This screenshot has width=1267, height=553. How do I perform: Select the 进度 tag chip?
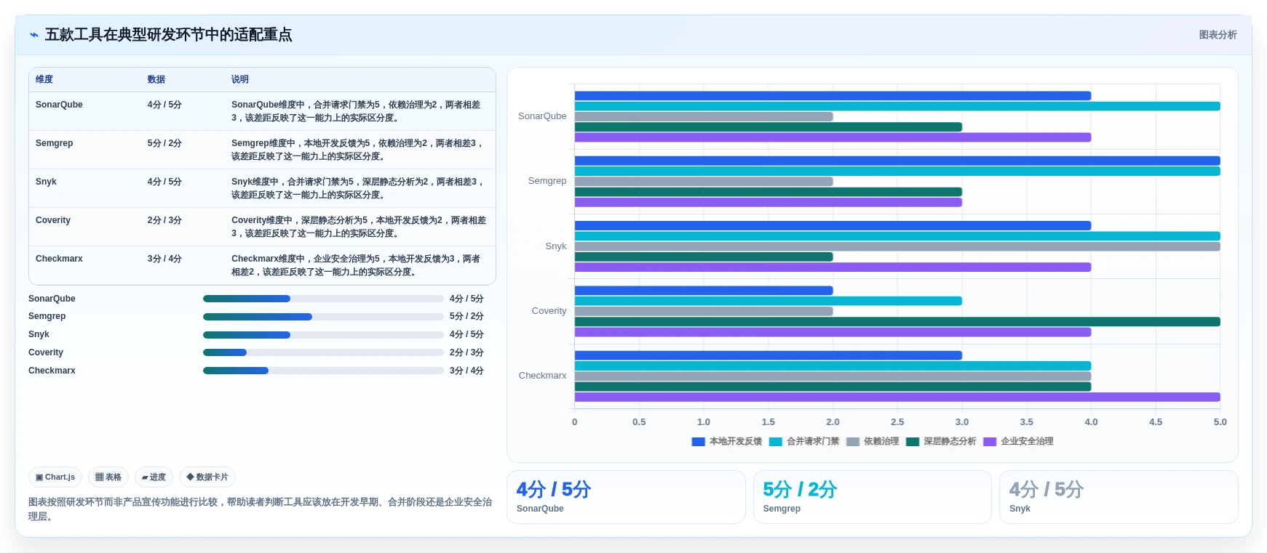click(x=154, y=477)
